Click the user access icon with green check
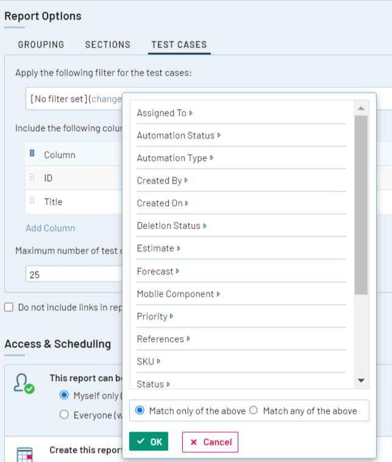Image resolution: width=392 pixels, height=462 pixels. 24,383
